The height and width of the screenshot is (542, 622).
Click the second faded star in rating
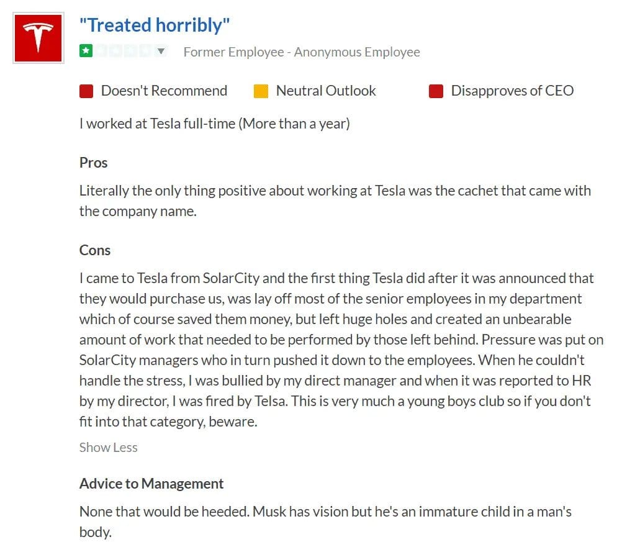[101, 52]
